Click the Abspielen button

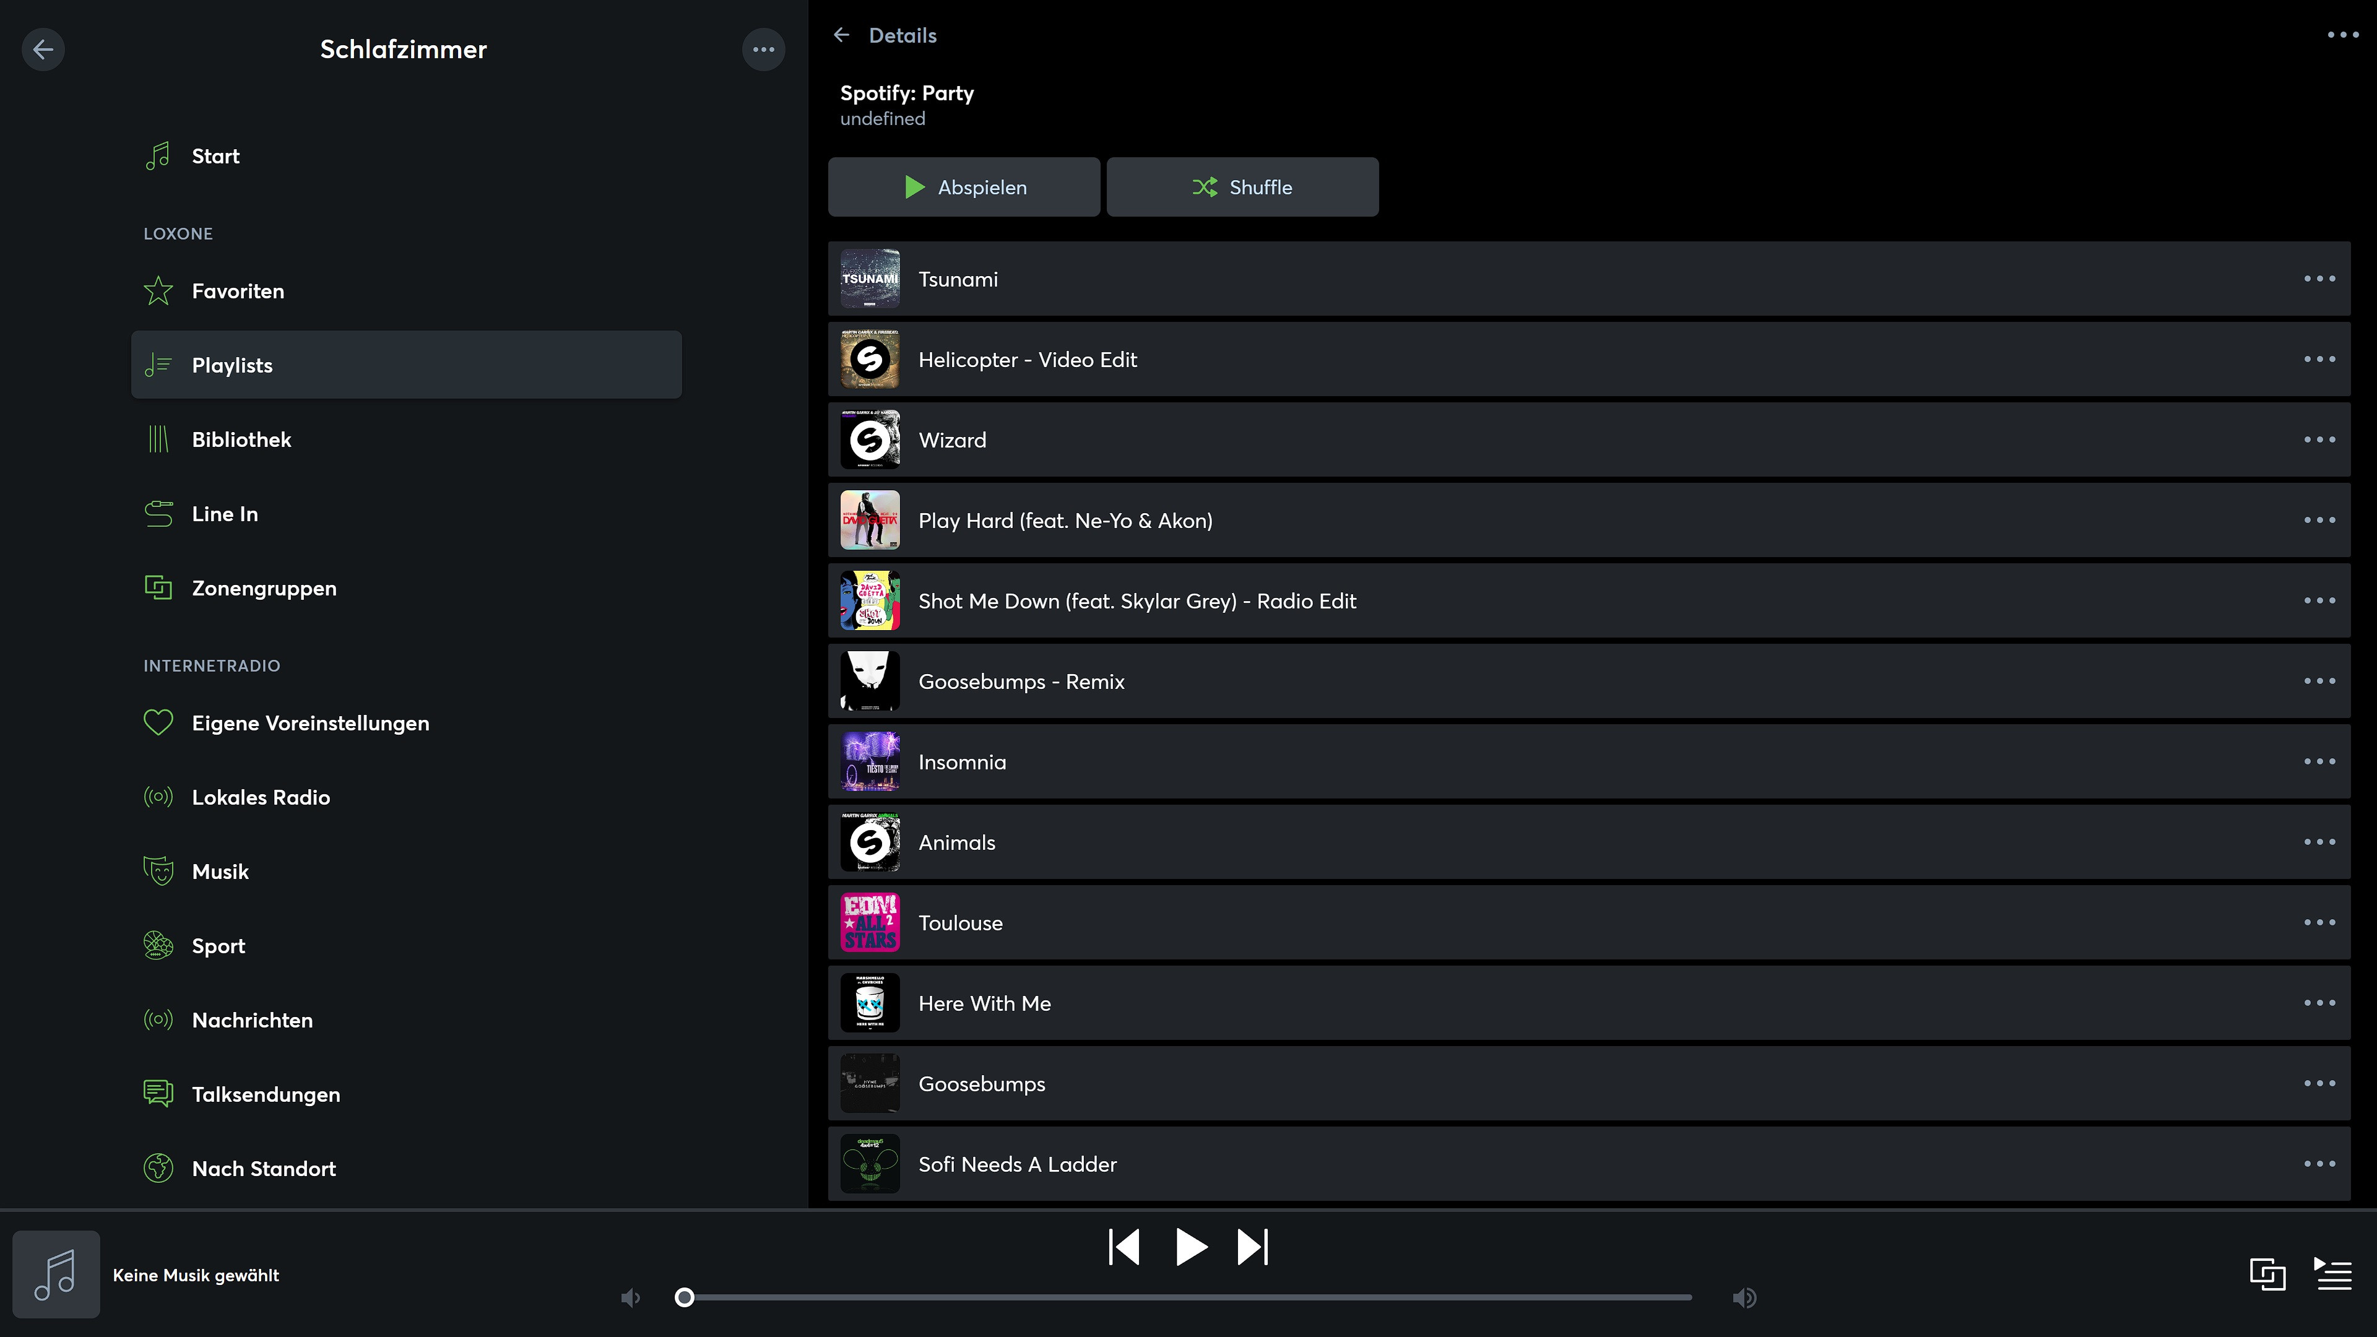click(x=963, y=188)
